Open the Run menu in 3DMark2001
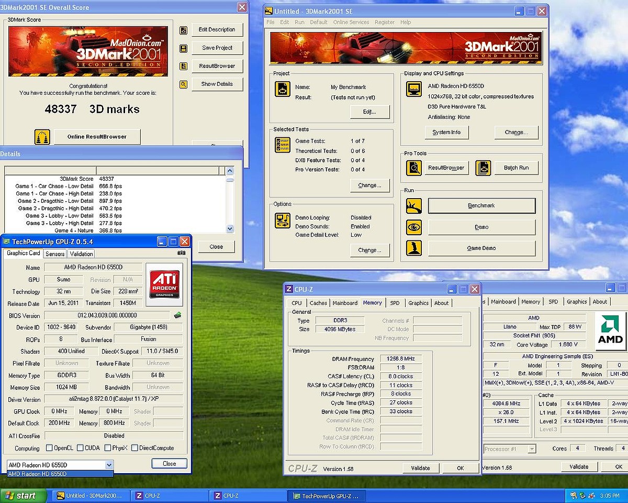The width and height of the screenshot is (628, 503). (x=299, y=23)
